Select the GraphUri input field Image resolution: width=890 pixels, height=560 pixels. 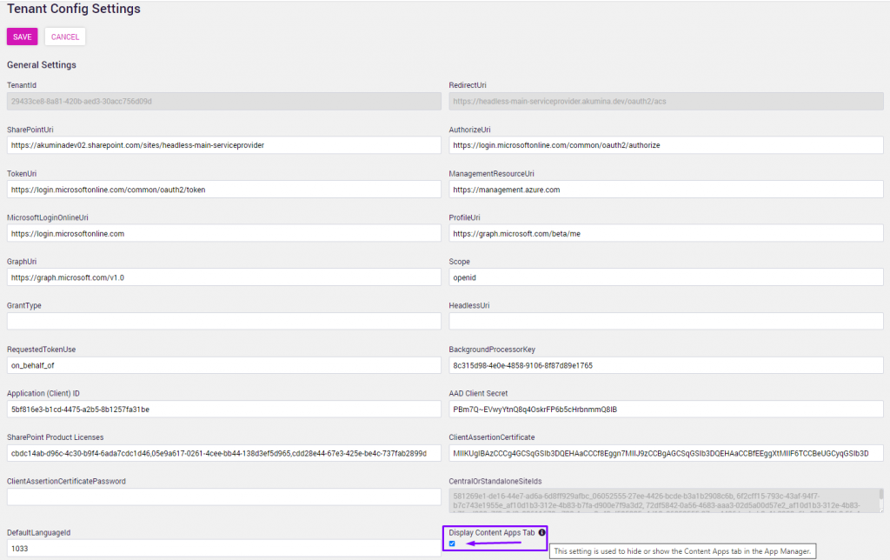tap(223, 277)
